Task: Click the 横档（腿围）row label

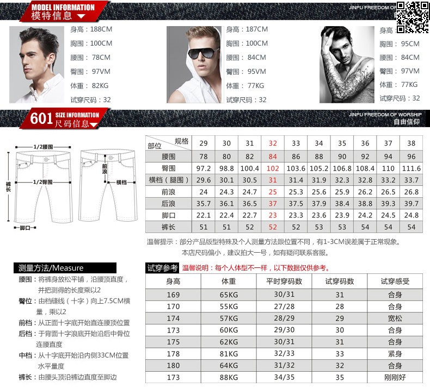Action: (168, 180)
